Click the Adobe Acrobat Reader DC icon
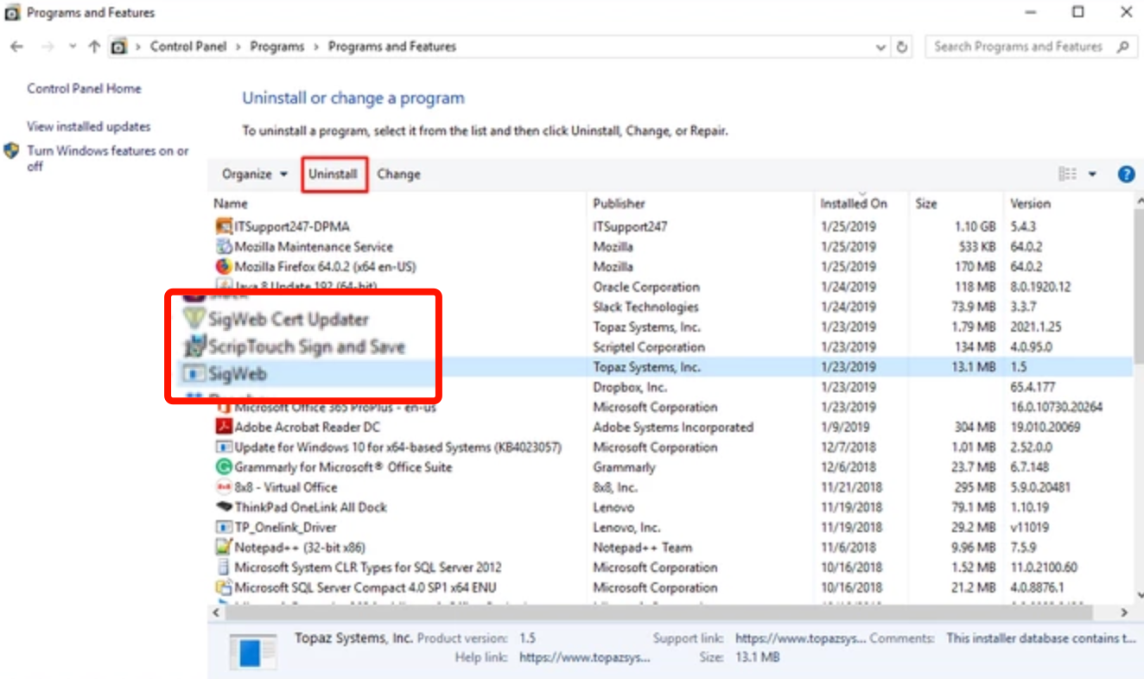 224,427
